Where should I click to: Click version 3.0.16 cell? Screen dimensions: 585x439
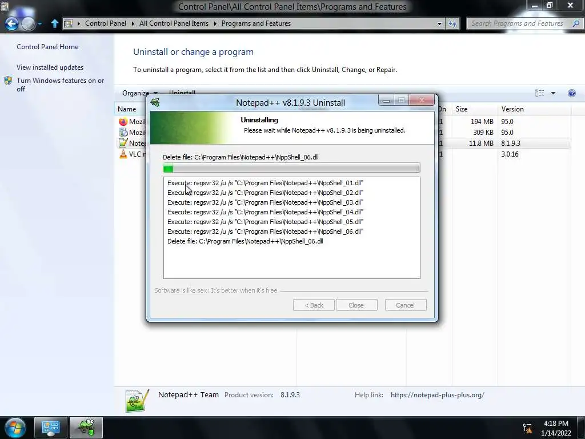pyautogui.click(x=510, y=154)
